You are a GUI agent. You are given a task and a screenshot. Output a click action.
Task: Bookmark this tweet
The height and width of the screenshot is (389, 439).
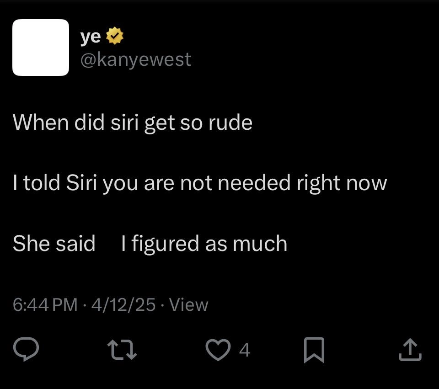pos(314,350)
